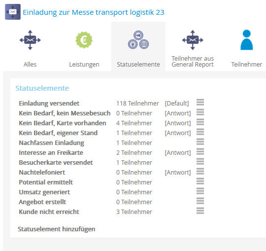266x251 pixels.
Task: Click Statuselement hinzufügen
Action: coord(57,229)
